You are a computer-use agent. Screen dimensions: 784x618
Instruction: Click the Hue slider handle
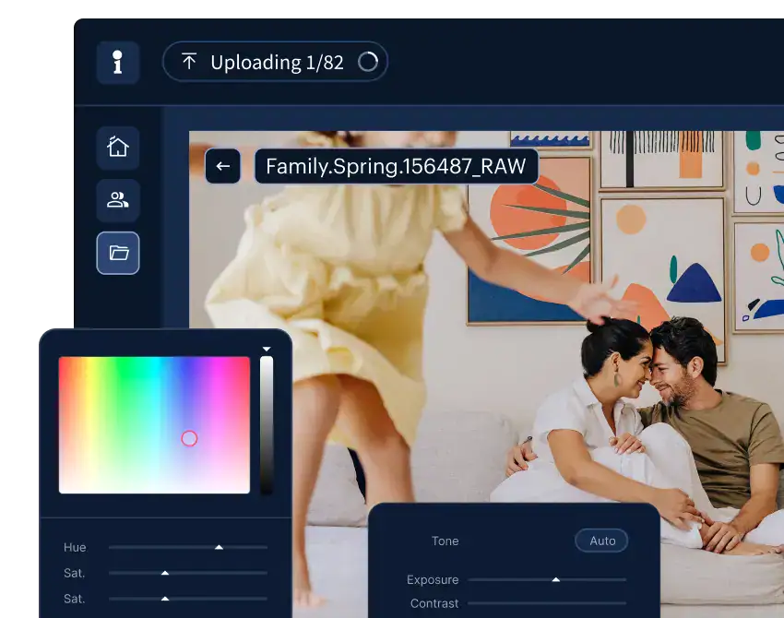click(219, 548)
